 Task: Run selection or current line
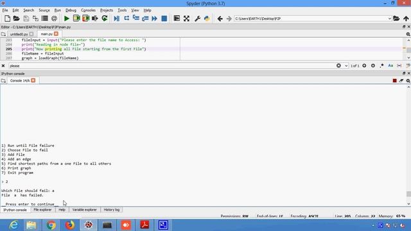point(95,19)
